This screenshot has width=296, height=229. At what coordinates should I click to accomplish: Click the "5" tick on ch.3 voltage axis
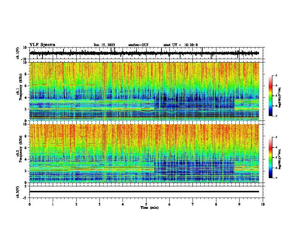pyautogui.click(x=26, y=186)
